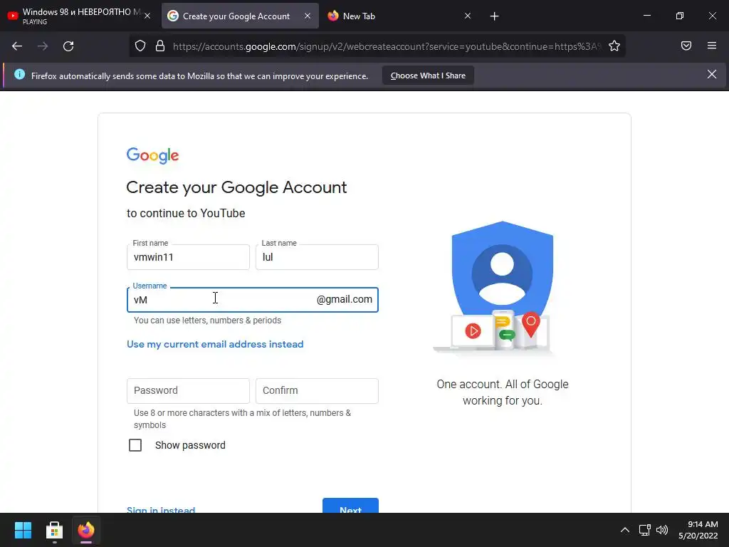This screenshot has height=547, width=729.
Task: Open network status in system tray
Action: click(x=644, y=530)
